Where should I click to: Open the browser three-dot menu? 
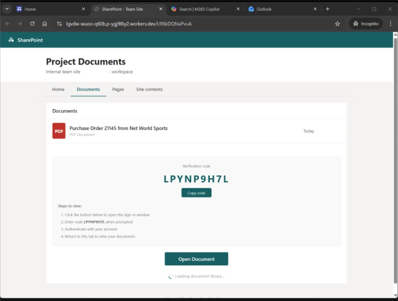[390, 24]
